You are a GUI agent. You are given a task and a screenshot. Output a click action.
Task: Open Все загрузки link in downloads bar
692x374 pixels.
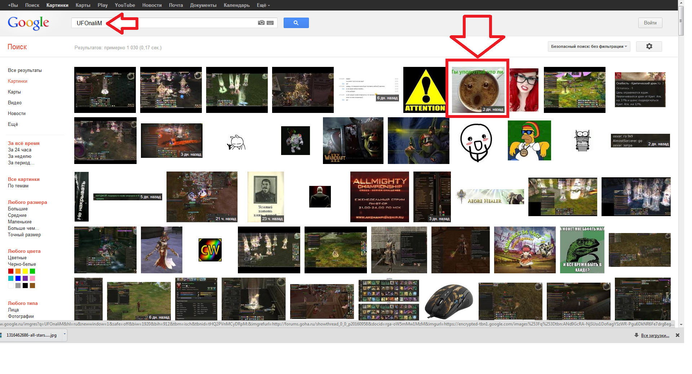coord(655,336)
